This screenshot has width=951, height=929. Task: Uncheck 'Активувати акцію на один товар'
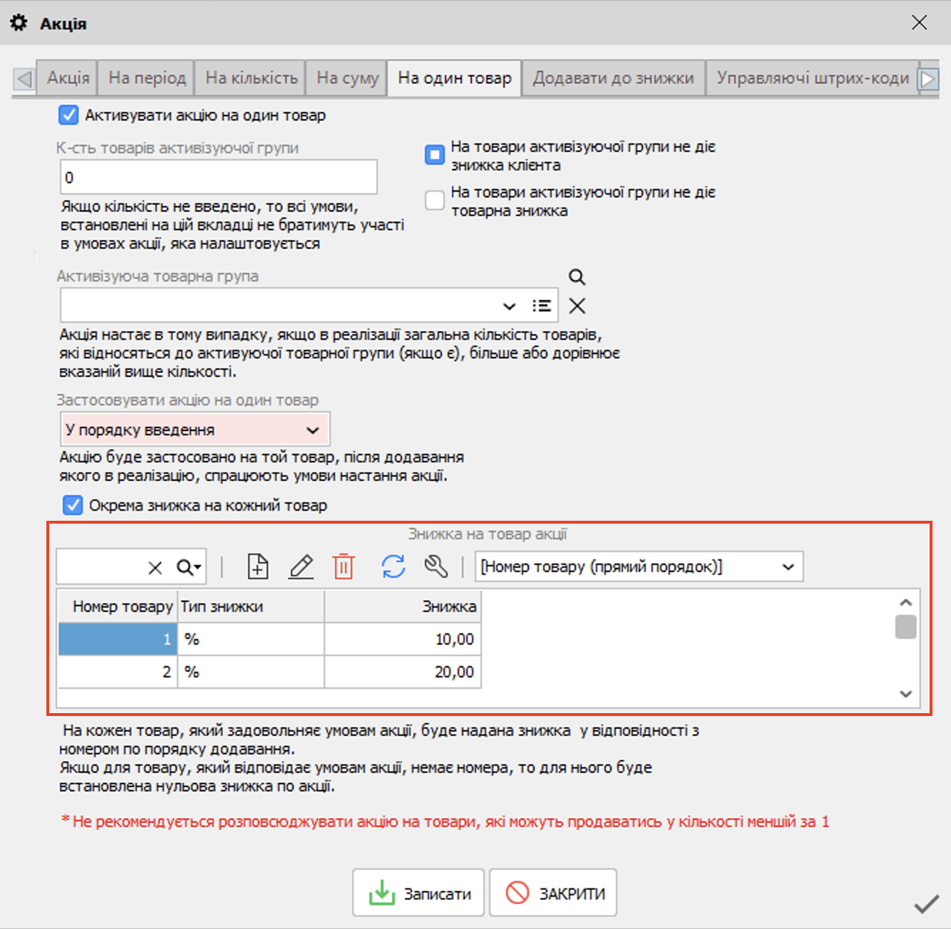[68, 115]
